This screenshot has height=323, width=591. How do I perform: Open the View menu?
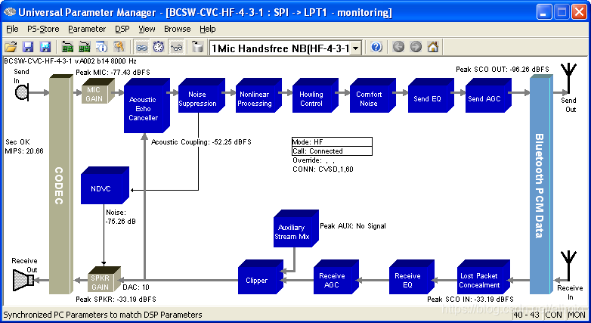point(147,29)
